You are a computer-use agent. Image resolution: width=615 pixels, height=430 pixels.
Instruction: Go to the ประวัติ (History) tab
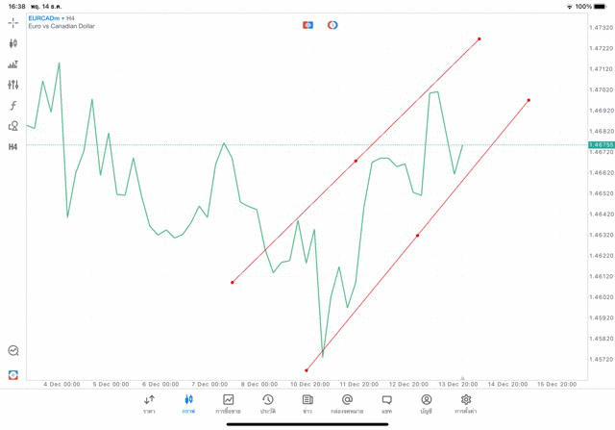tap(267, 403)
